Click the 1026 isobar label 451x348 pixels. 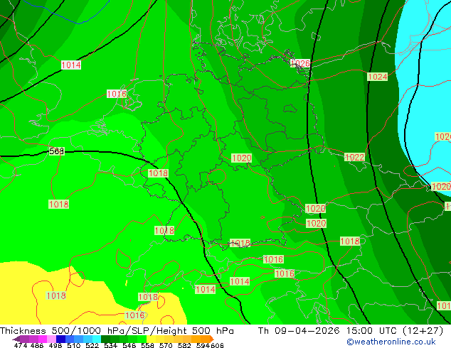click(x=300, y=63)
